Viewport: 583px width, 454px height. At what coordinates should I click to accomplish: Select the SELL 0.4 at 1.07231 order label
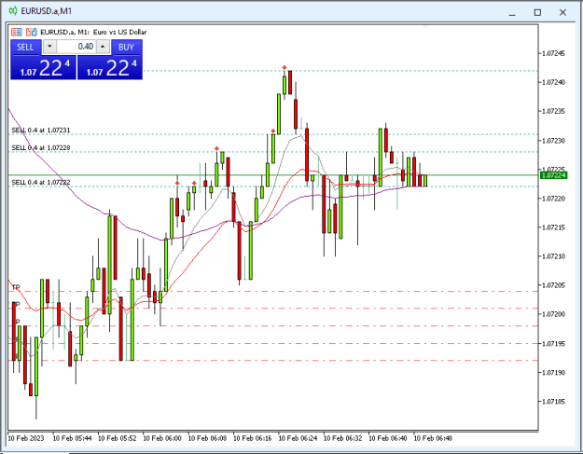point(41,130)
